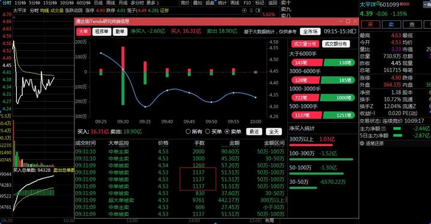Click the 成交量 label in chart header
Viewport: 431px width, 224px height.
tap(57, 10)
